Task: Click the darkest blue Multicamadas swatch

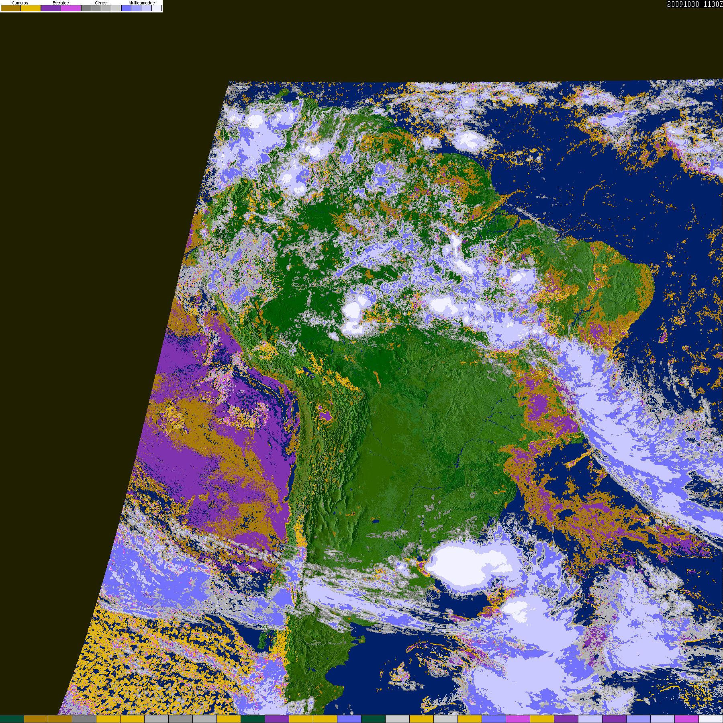Action: point(127,8)
